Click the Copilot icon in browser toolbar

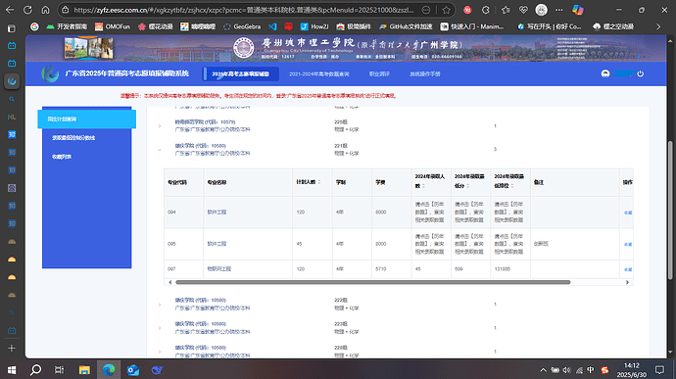tap(578, 10)
